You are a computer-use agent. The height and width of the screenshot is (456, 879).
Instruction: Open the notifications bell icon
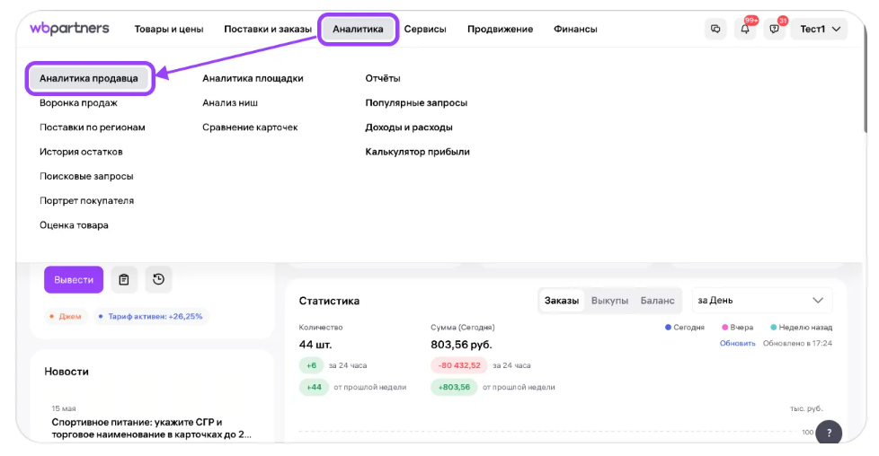[x=745, y=29]
